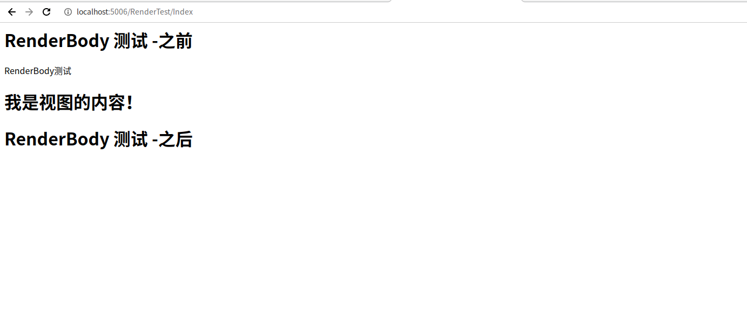Click the heading ending with 之前
This screenshot has width=747, height=326.
point(98,41)
